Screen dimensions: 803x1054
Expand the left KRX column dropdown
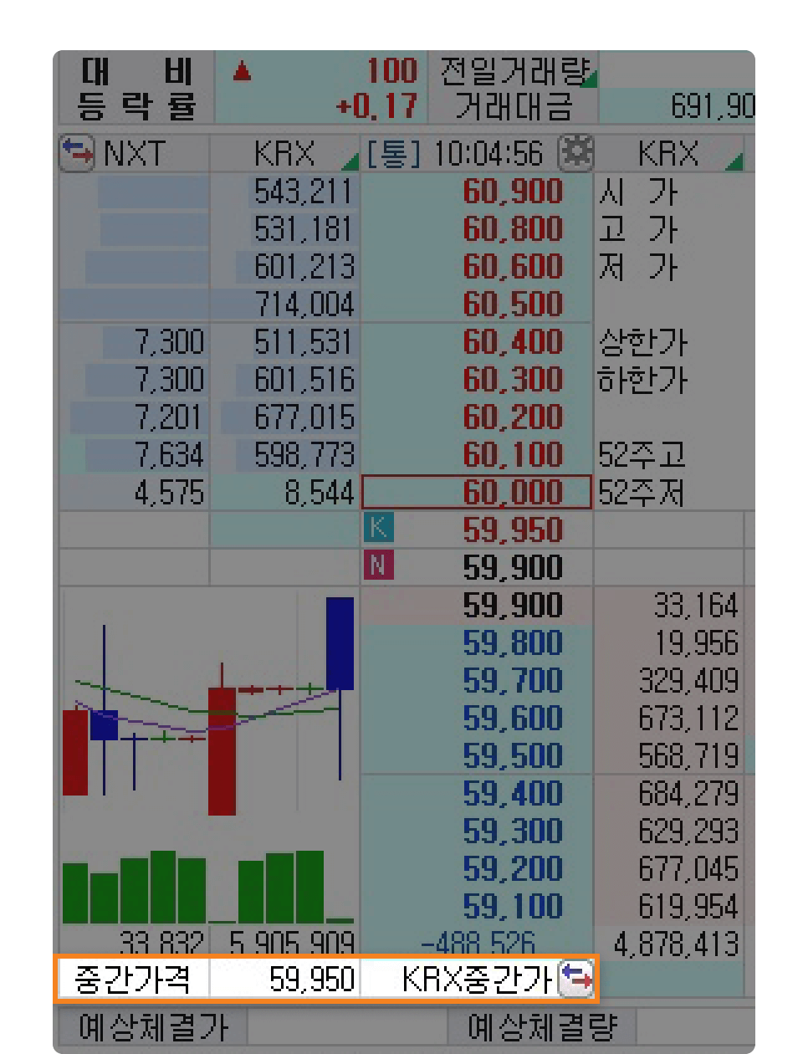[x=350, y=162]
